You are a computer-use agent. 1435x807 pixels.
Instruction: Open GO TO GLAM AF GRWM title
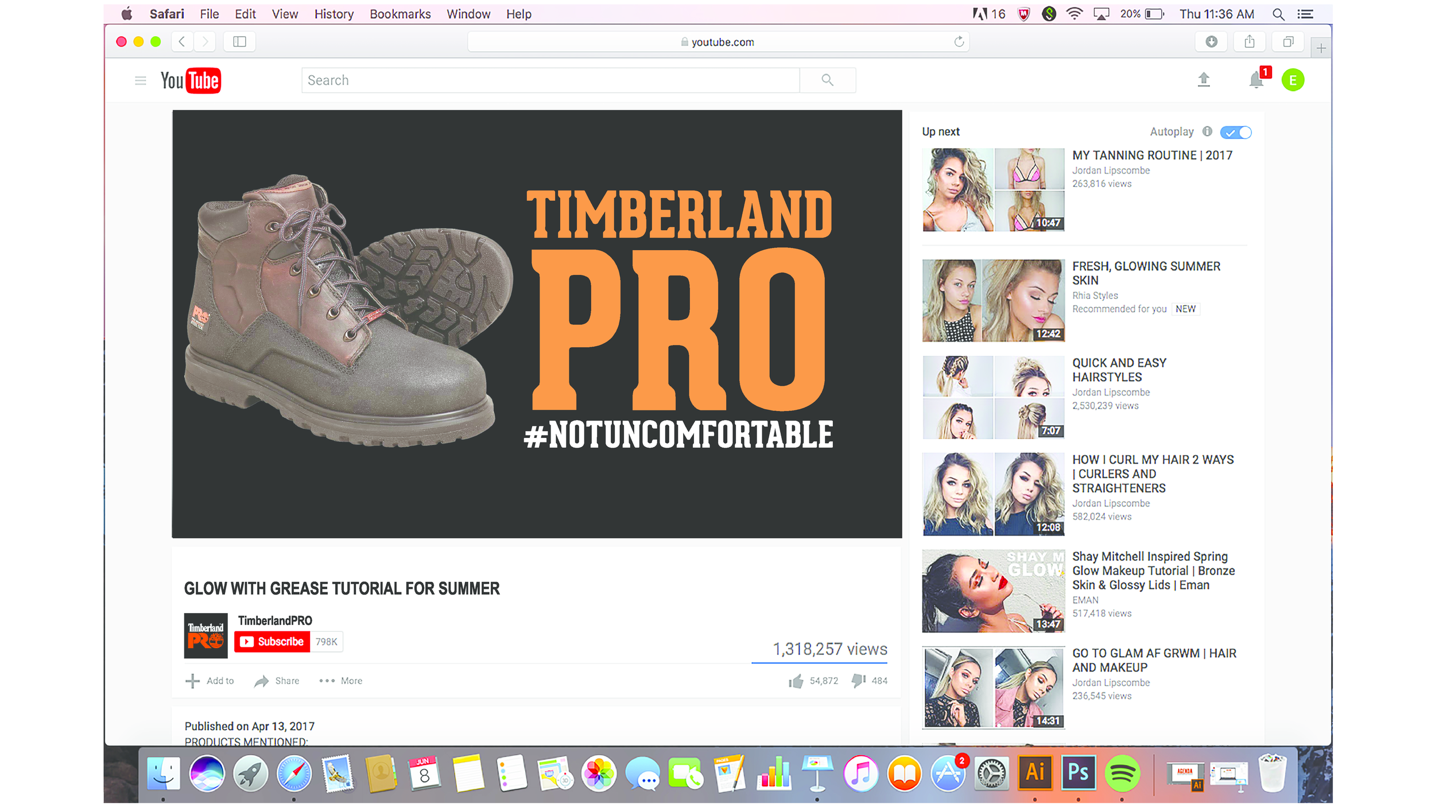pyautogui.click(x=1154, y=660)
